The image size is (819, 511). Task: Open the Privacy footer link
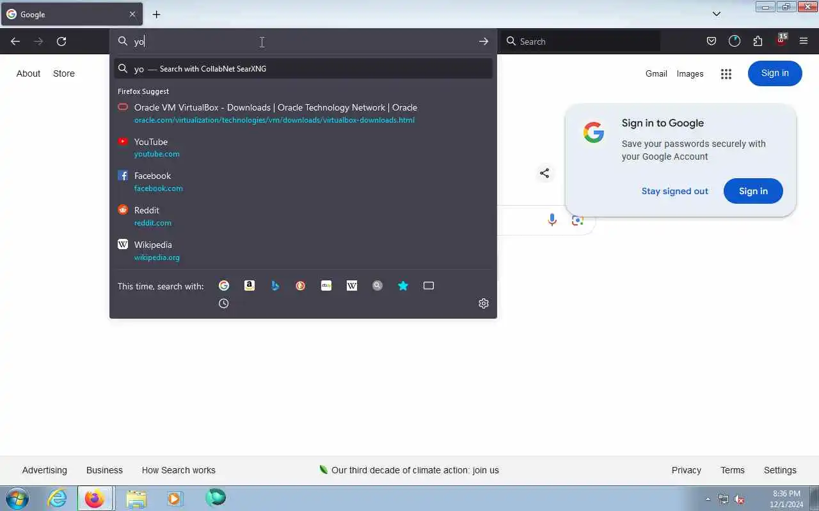click(x=687, y=470)
